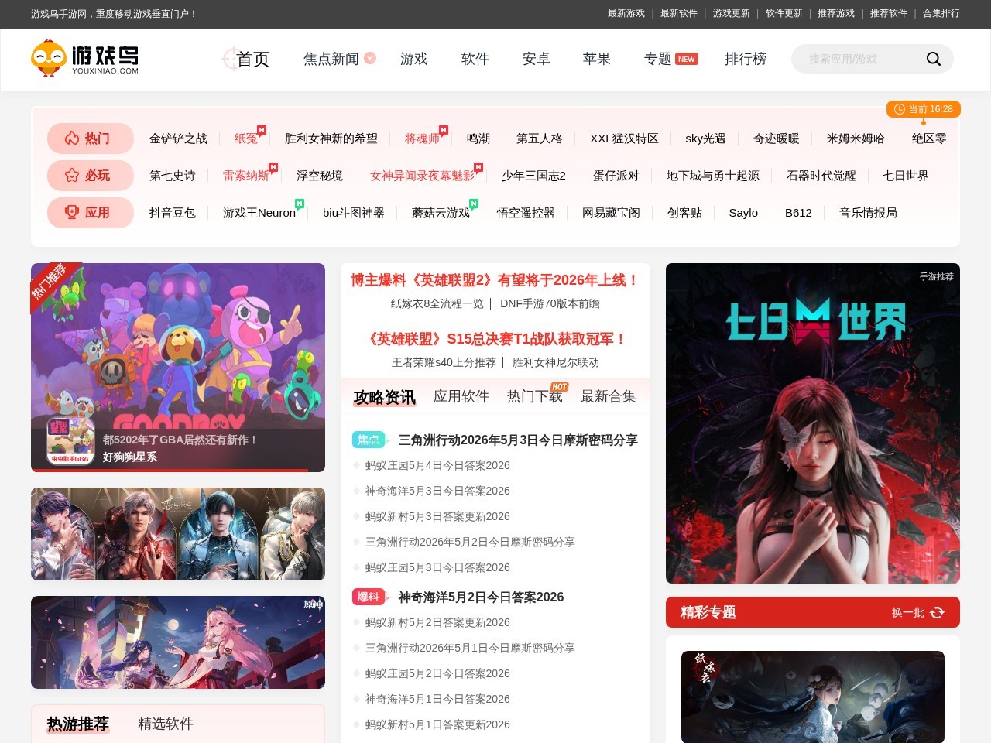991x743 pixels.
Task: Click the search magnifier icon
Action: tap(933, 59)
